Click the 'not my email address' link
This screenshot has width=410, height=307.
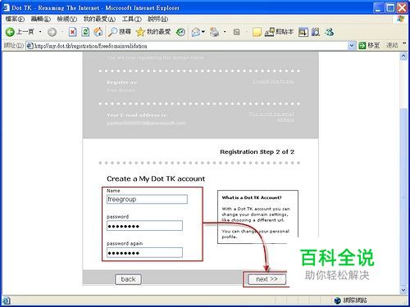pos(271,116)
